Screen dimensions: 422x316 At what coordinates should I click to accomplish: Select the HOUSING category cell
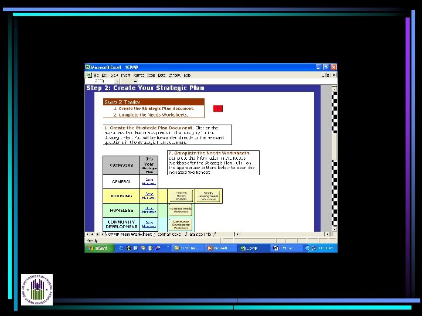point(121,196)
